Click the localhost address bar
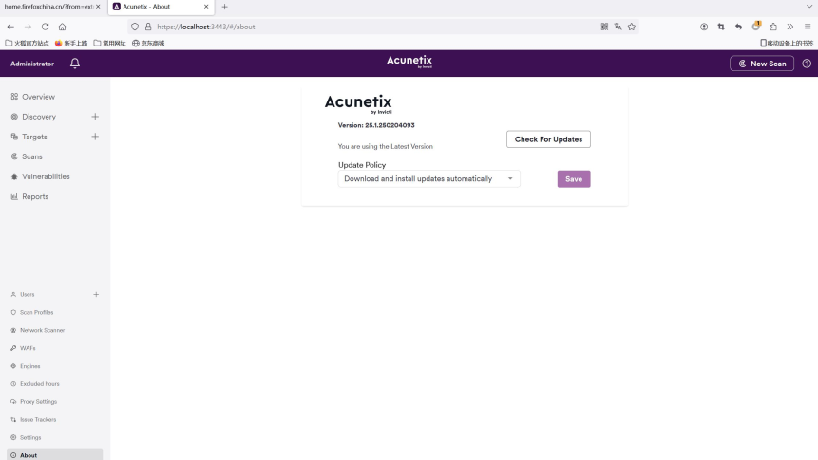The height and width of the screenshot is (460, 818). pyautogui.click(x=375, y=27)
